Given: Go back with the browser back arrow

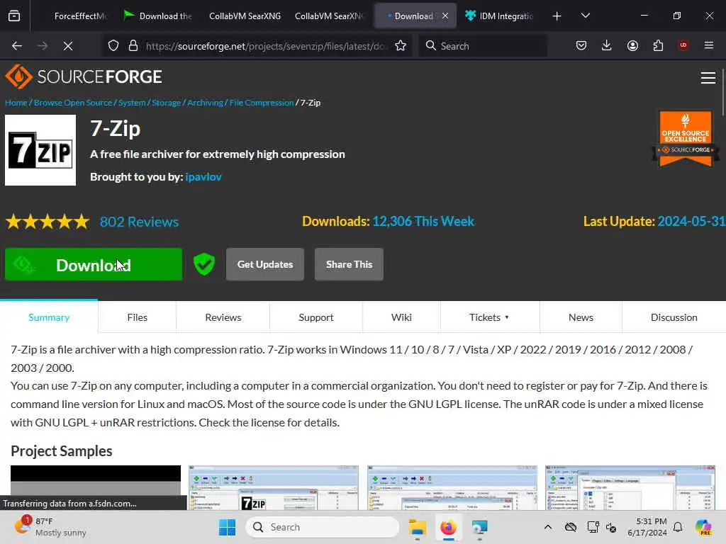Looking at the screenshot, I should [17, 46].
